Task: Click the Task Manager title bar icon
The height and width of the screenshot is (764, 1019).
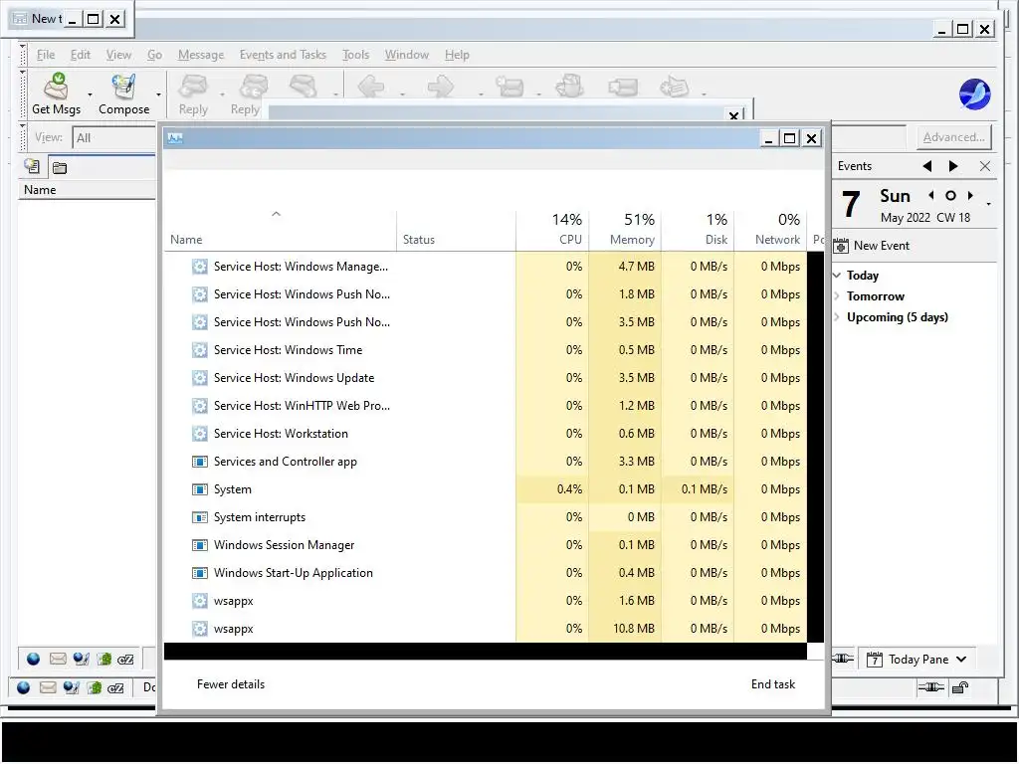Action: pyautogui.click(x=175, y=137)
